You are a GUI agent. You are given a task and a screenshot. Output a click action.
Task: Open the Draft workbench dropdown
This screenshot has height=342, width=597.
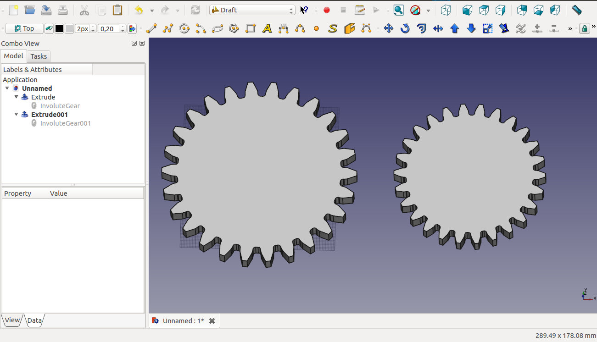[x=252, y=10]
